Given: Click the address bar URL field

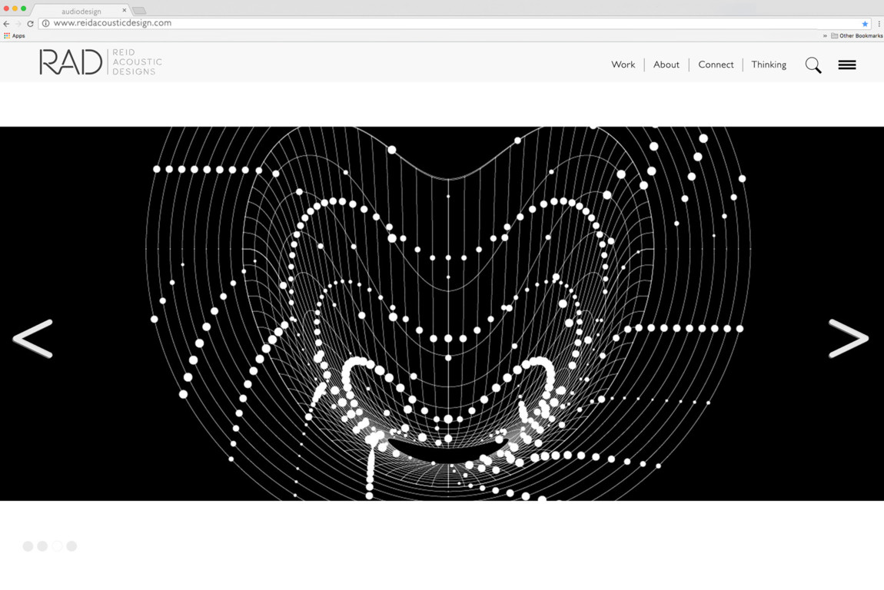Looking at the screenshot, I should point(384,24).
